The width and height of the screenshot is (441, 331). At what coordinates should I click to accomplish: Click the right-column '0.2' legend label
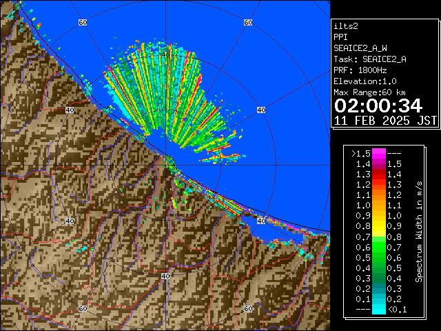tap(394, 299)
